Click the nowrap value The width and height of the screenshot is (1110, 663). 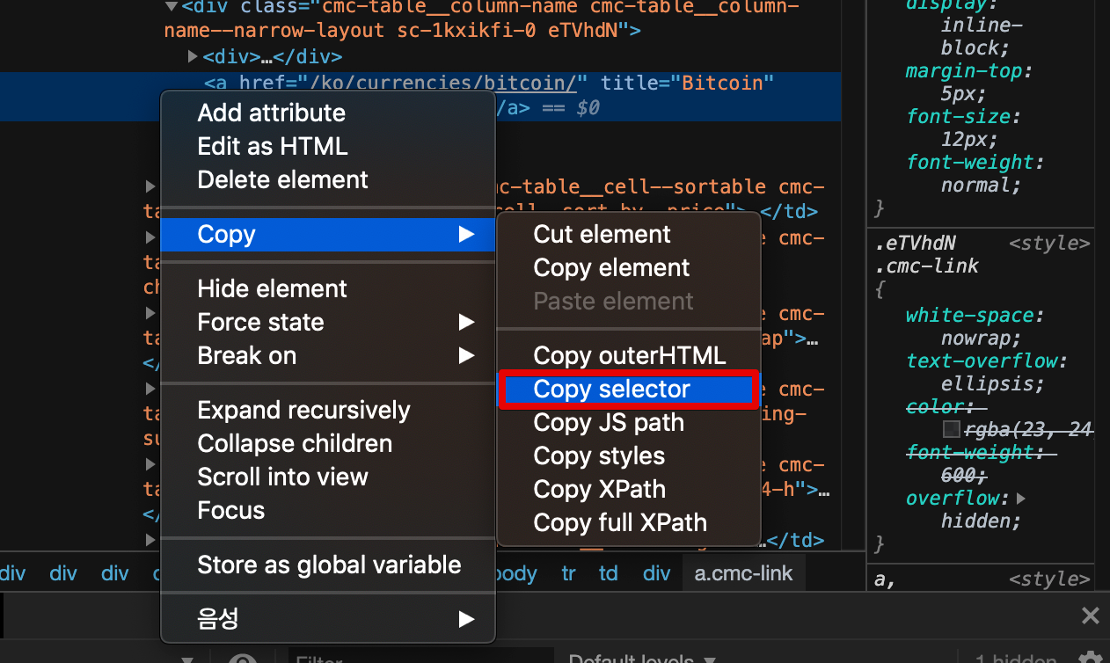click(x=977, y=338)
